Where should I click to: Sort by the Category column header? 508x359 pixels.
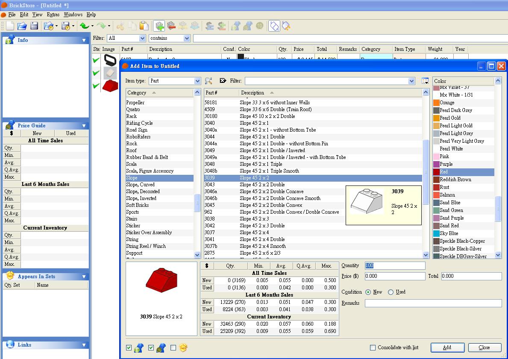click(x=160, y=93)
